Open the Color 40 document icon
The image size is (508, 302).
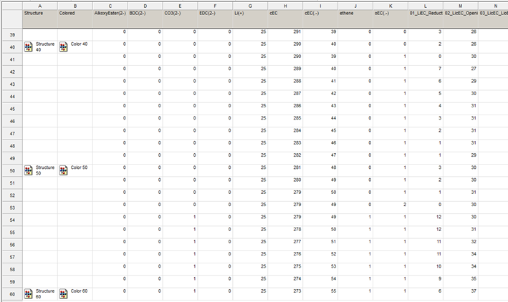click(64, 47)
